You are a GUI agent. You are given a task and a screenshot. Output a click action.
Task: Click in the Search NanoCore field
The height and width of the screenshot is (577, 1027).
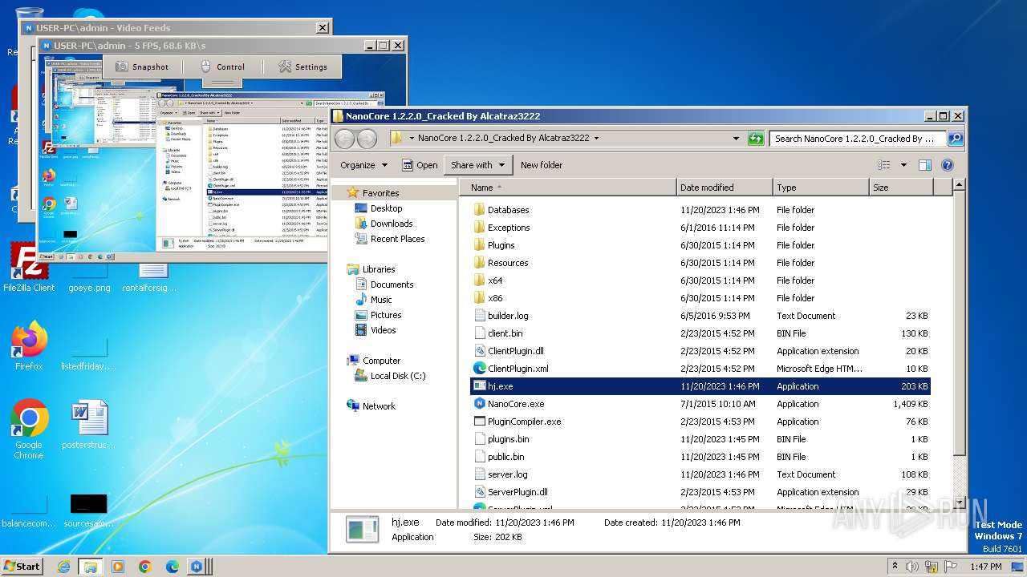click(x=858, y=138)
